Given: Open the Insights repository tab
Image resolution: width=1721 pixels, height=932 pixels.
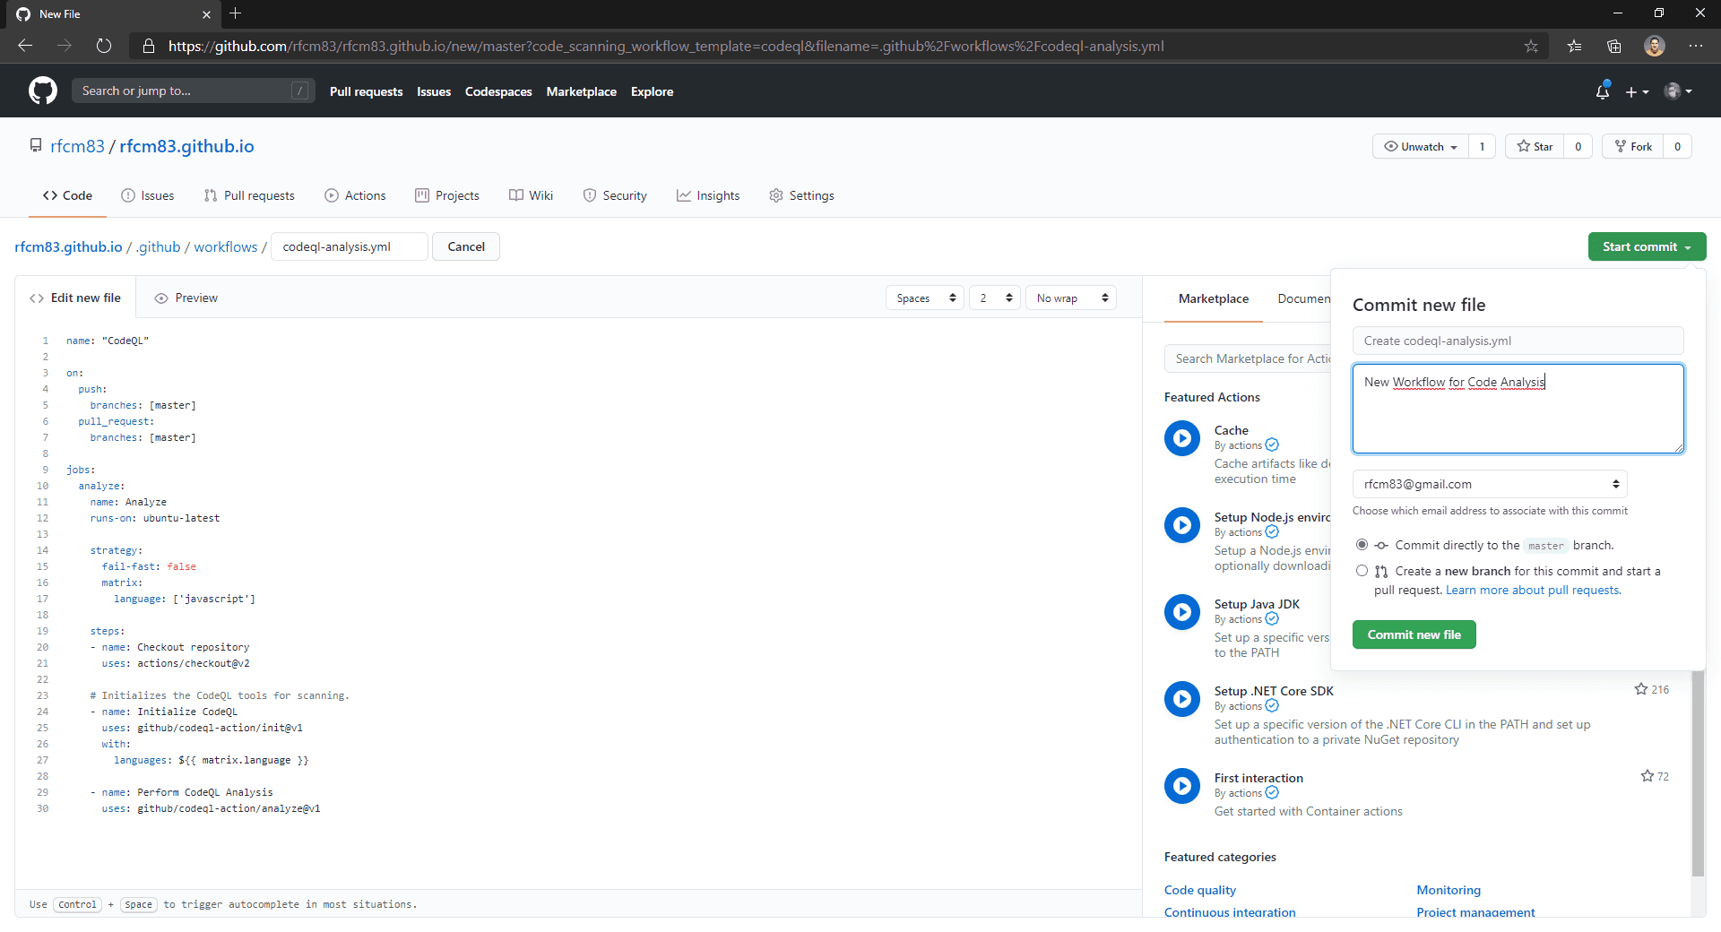Looking at the screenshot, I should tap(708, 195).
